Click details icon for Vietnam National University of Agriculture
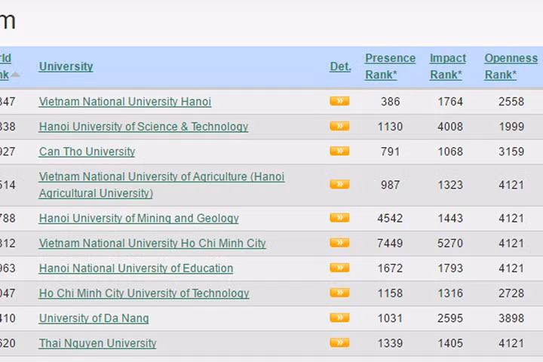The height and width of the screenshot is (362, 543). pos(339,184)
